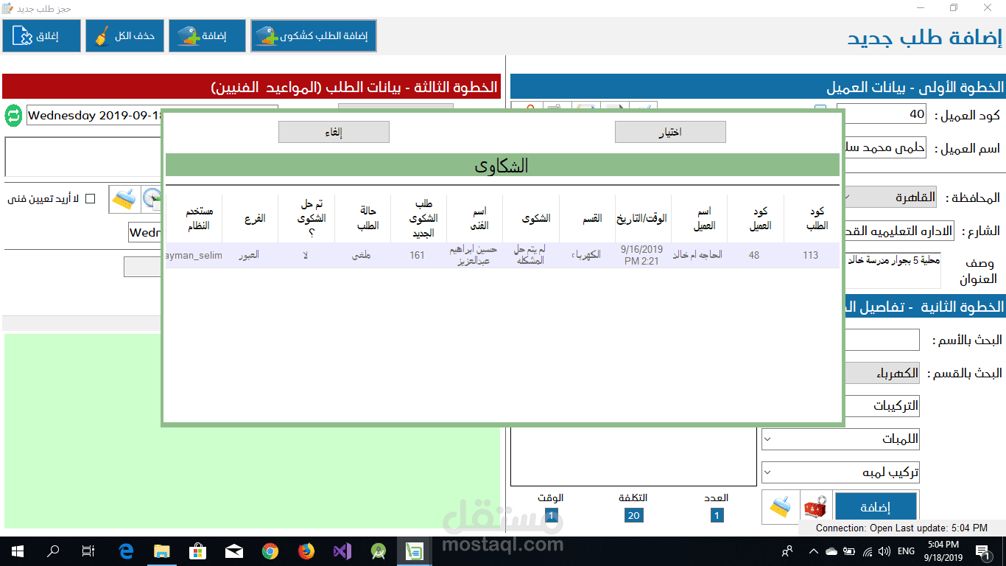Click the وصف العنوان text area
This screenshot has height=566, width=1006.
[893, 270]
